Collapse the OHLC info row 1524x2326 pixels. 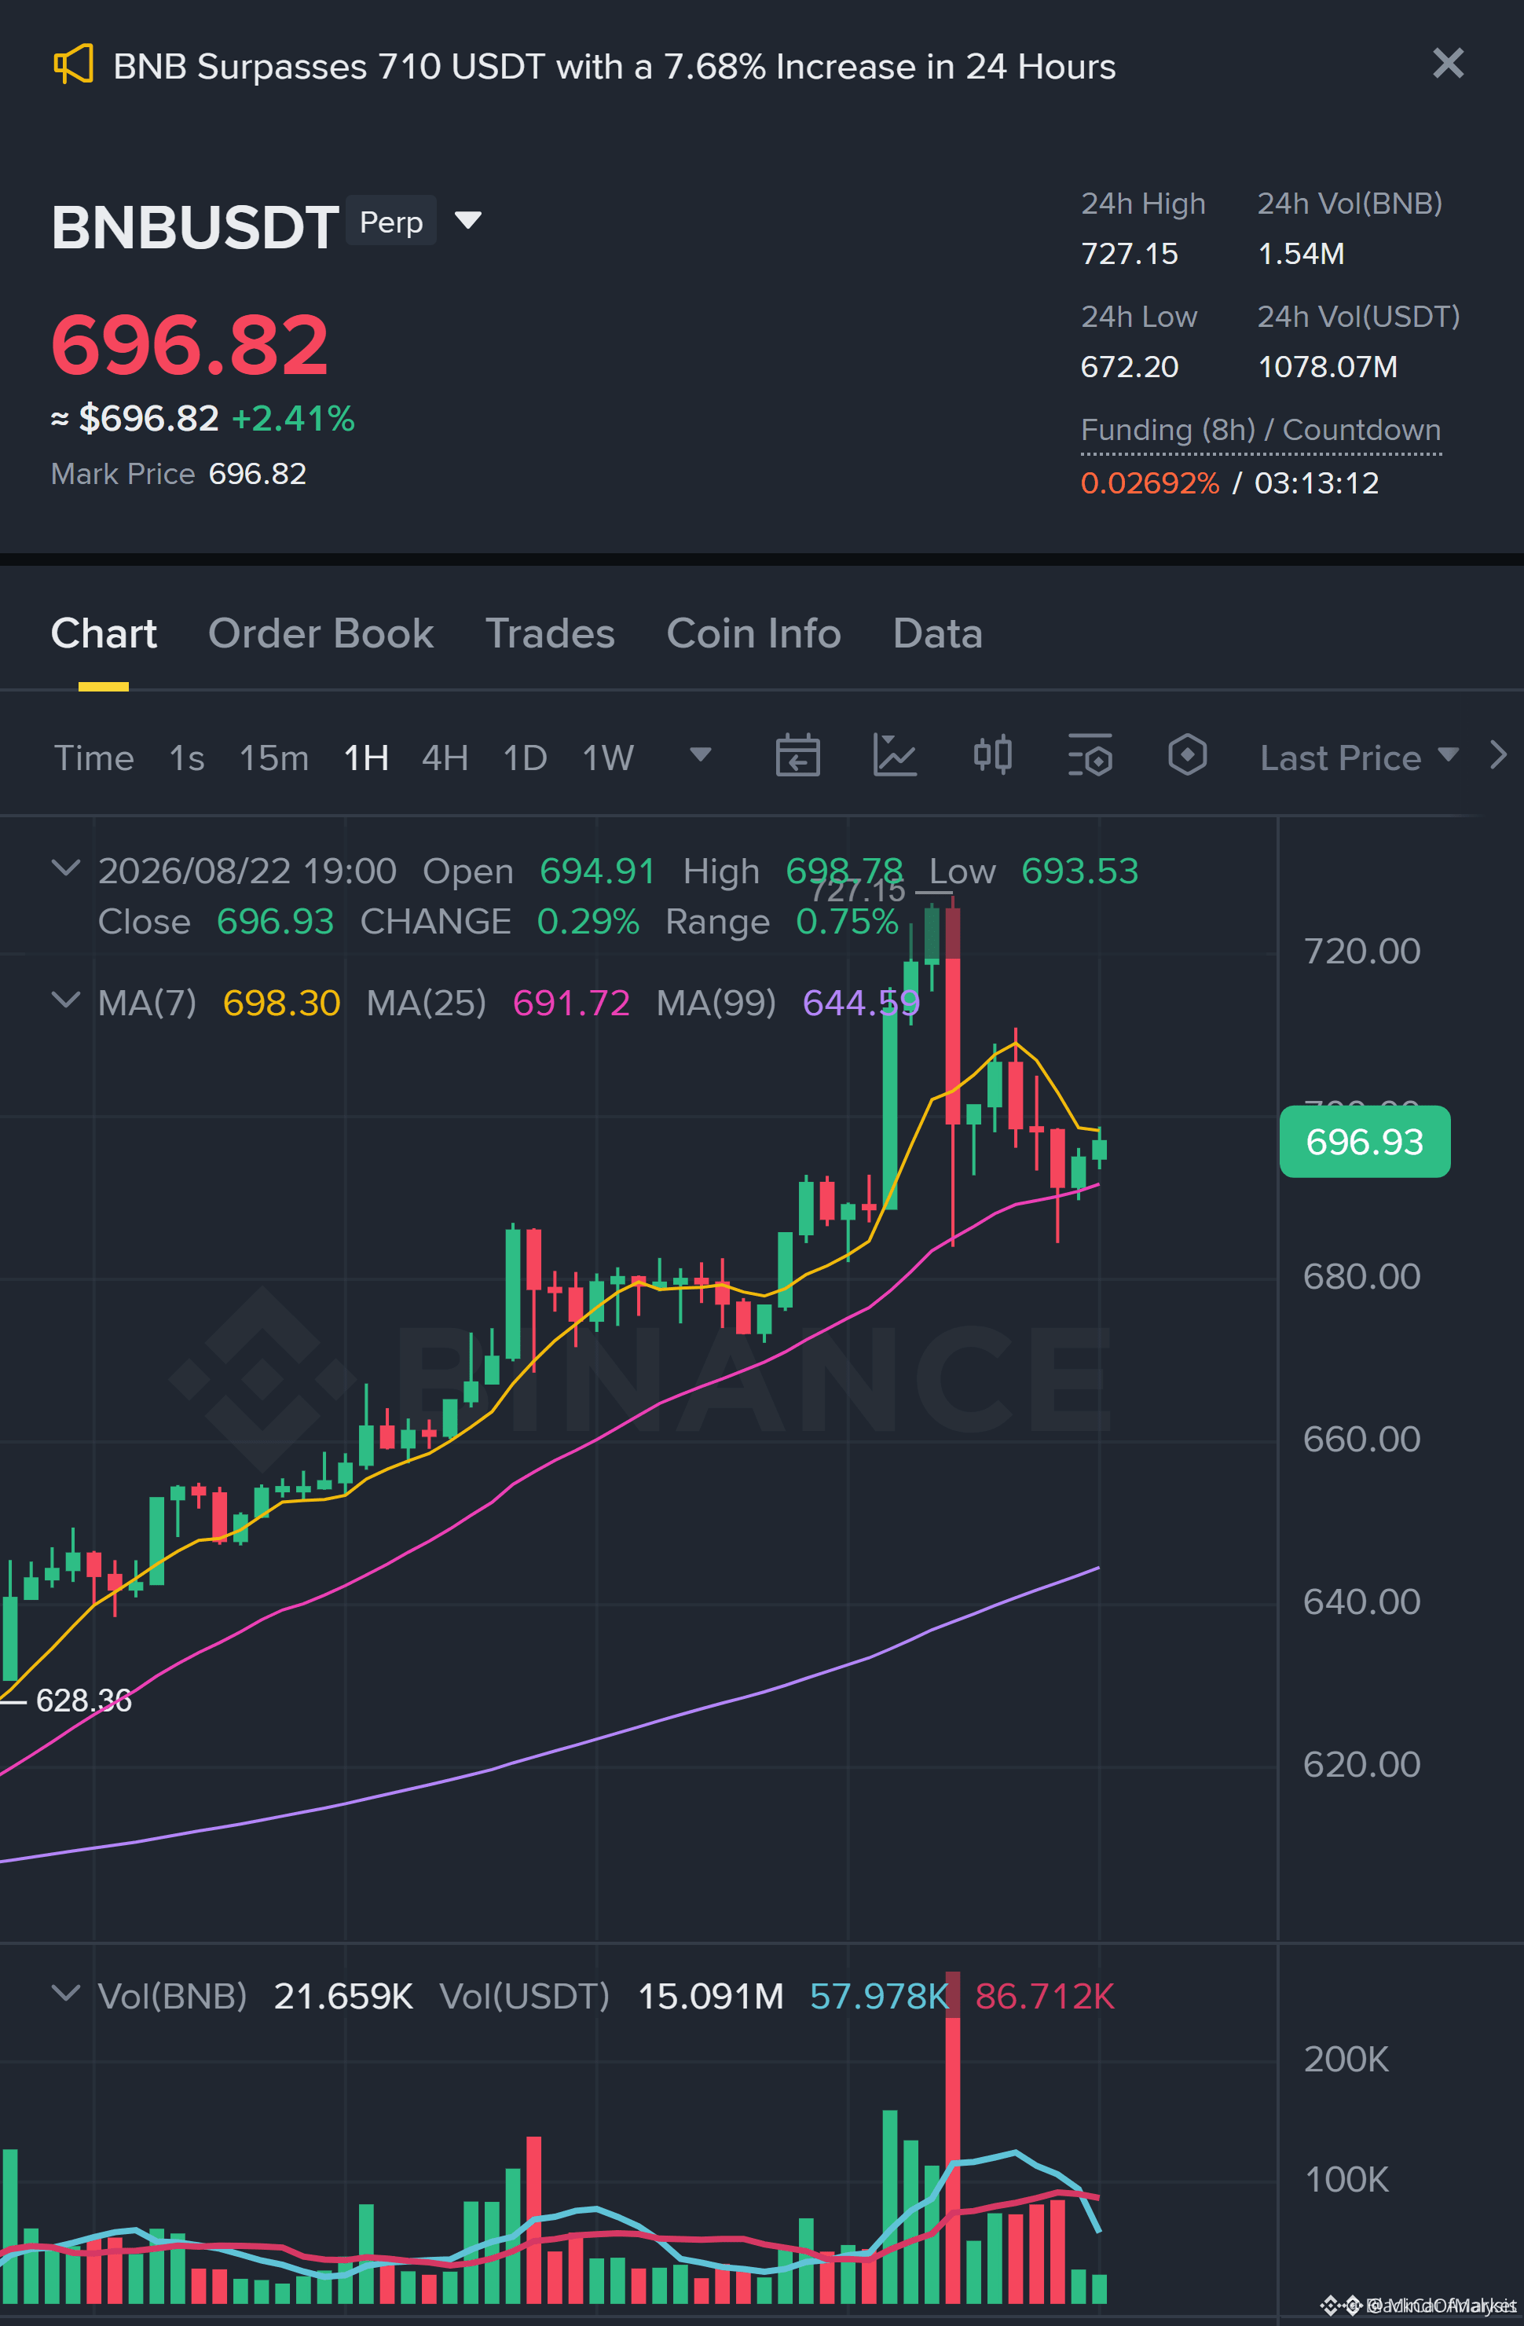click(x=65, y=868)
